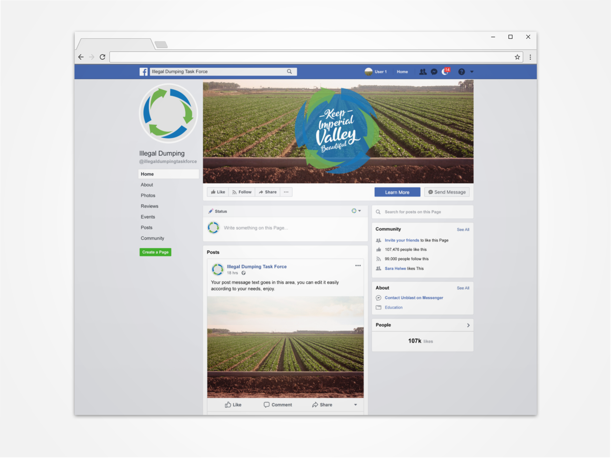Click the Facebook logo icon
Image resolution: width=611 pixels, height=458 pixels.
pos(144,72)
